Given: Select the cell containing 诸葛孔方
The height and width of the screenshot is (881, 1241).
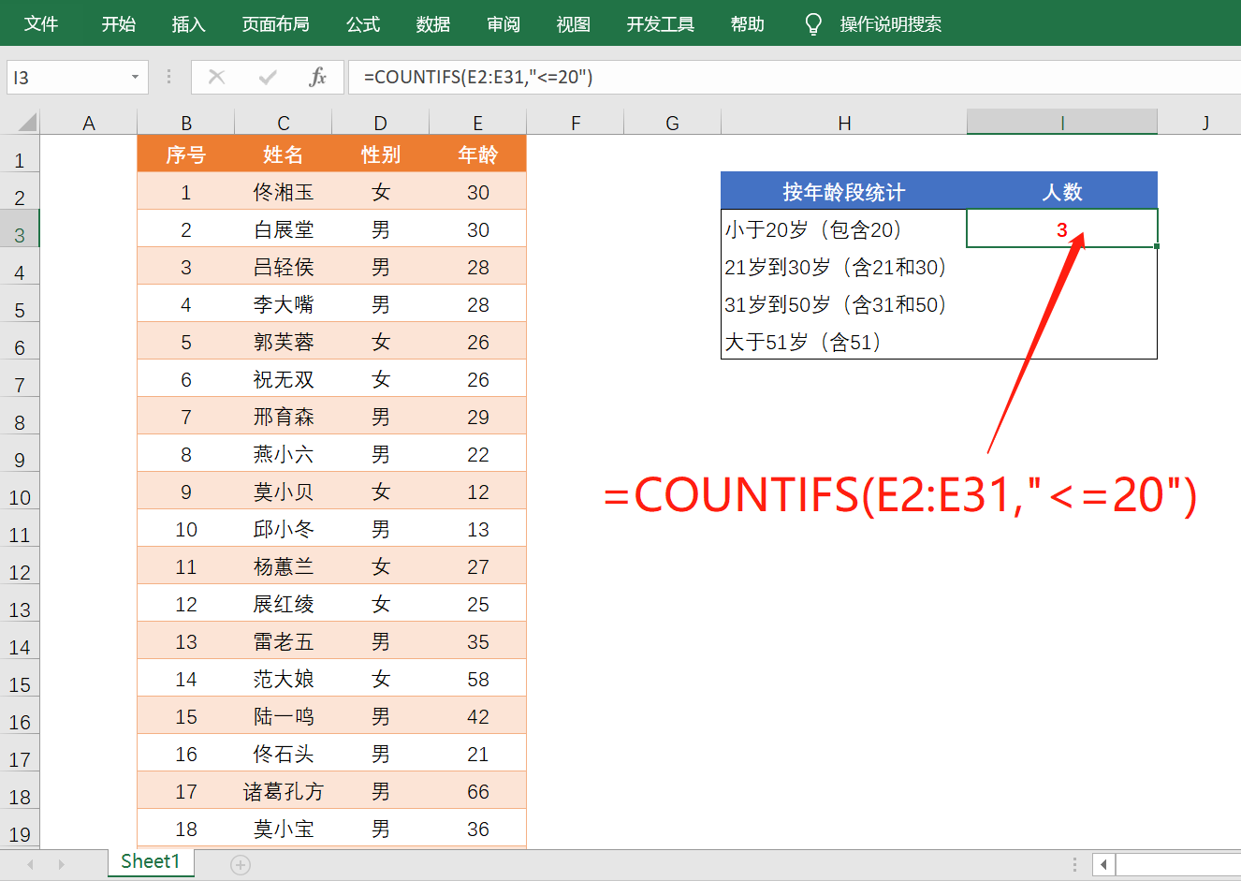Looking at the screenshot, I should pos(284,791).
